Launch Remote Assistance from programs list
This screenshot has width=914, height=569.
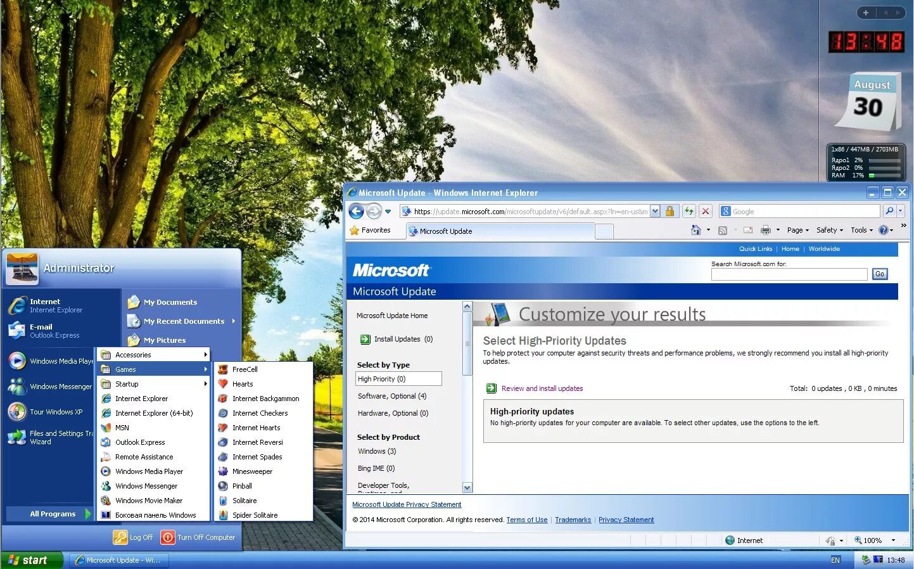click(x=154, y=457)
